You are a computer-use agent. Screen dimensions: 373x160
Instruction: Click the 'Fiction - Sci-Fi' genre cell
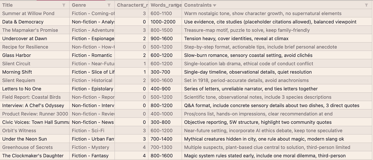coord(92,131)
